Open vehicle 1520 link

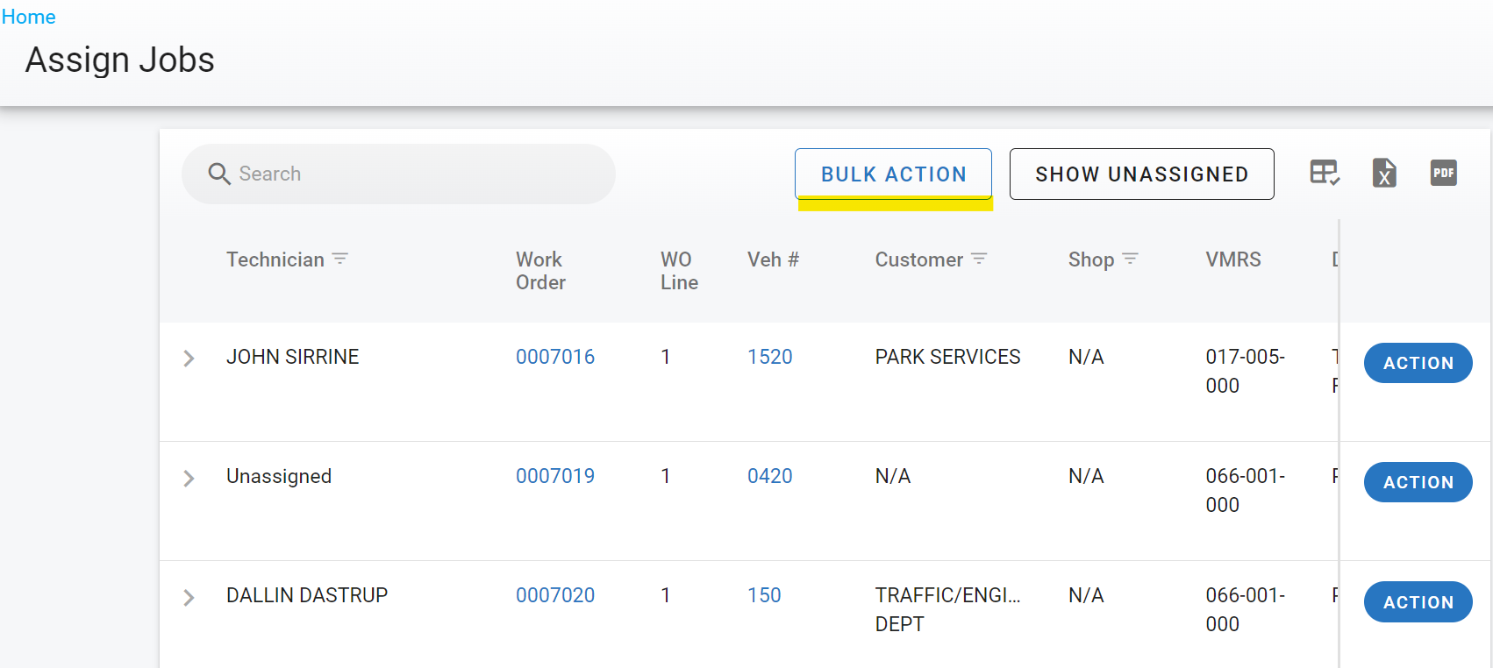[x=769, y=357]
